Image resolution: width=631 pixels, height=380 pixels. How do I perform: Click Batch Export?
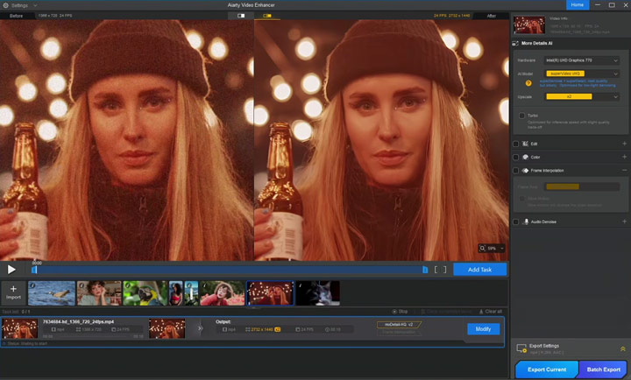(603, 369)
